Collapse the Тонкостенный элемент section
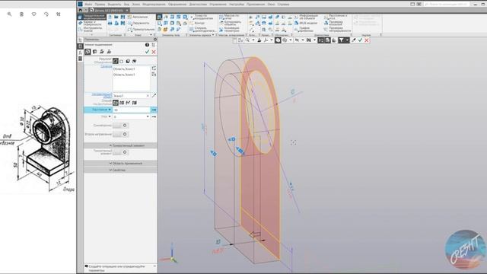This screenshot has width=487, height=274. pos(120,145)
